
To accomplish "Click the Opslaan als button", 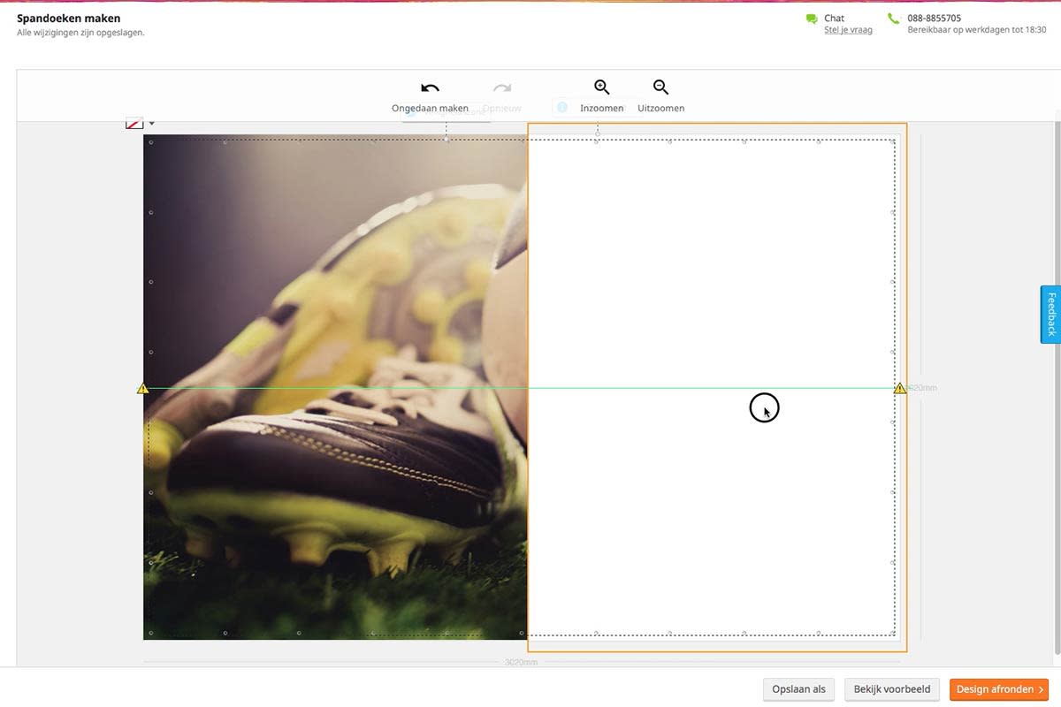I will 798,689.
